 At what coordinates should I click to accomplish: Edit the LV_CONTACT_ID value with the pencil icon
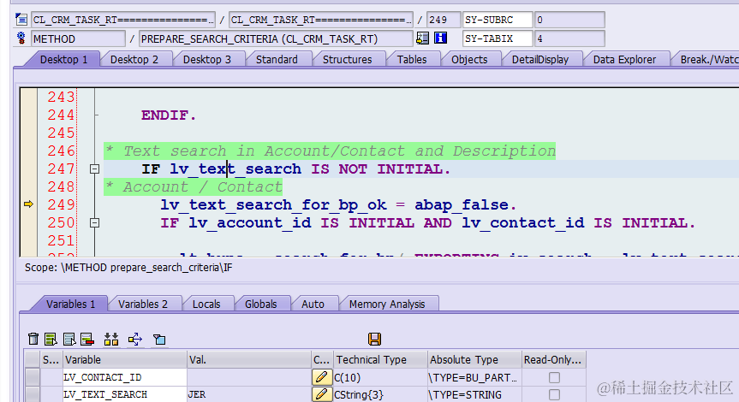321,377
